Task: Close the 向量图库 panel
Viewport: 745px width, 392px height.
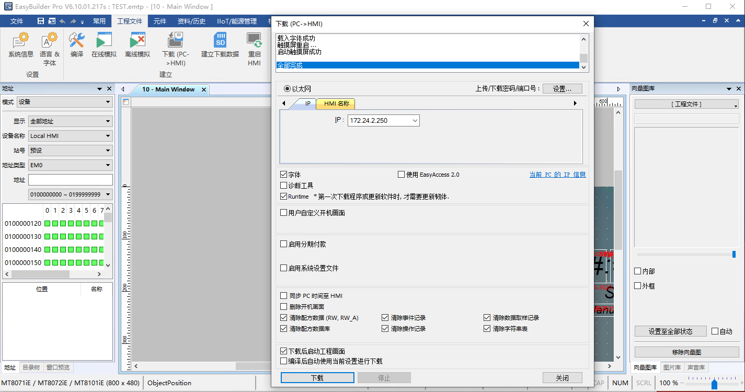Action: coord(739,89)
